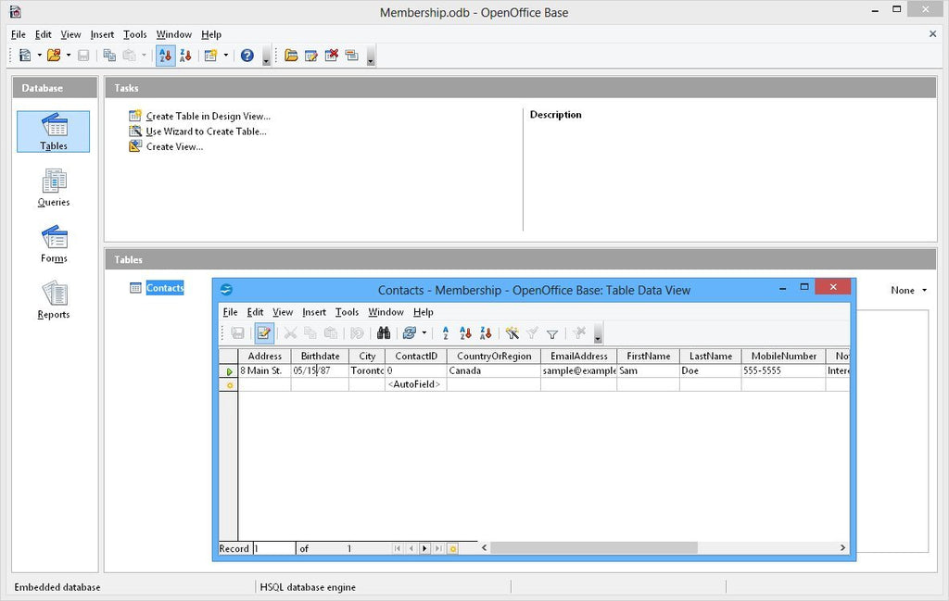The height and width of the screenshot is (601, 949).
Task: Open the None sorting dropdown
Action: tap(909, 290)
